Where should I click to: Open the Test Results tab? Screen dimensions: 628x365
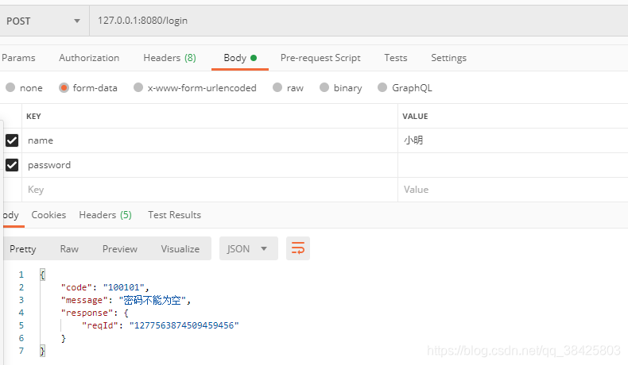(x=174, y=215)
